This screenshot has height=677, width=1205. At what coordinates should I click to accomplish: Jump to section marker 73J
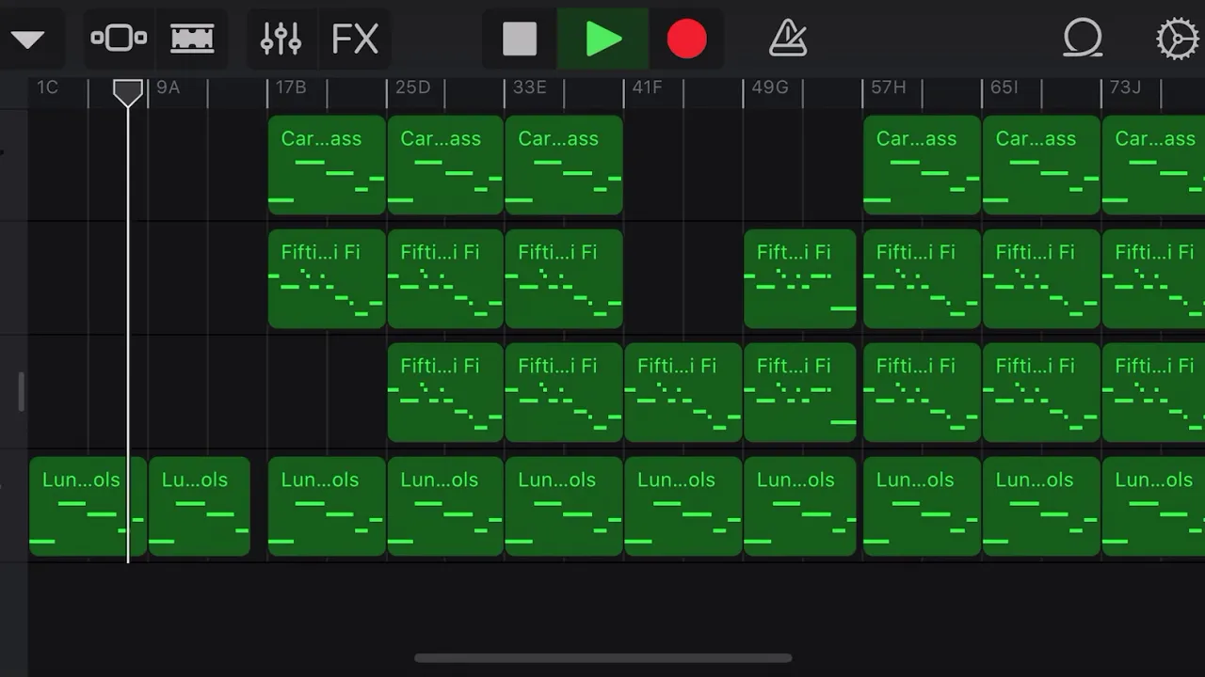1125,87
